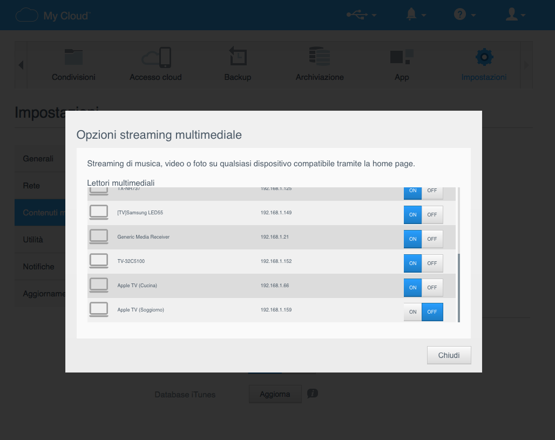Select the Apple TV (Soggiorno) name
555x440 pixels.
point(140,310)
